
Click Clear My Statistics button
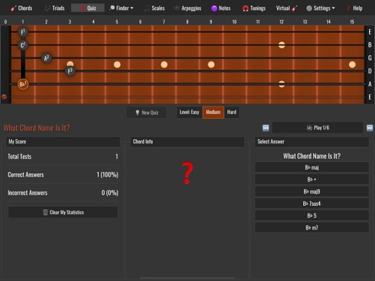[63, 212]
